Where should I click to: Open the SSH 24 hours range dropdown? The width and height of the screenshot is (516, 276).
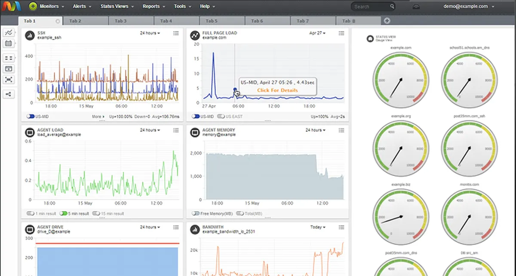point(150,33)
